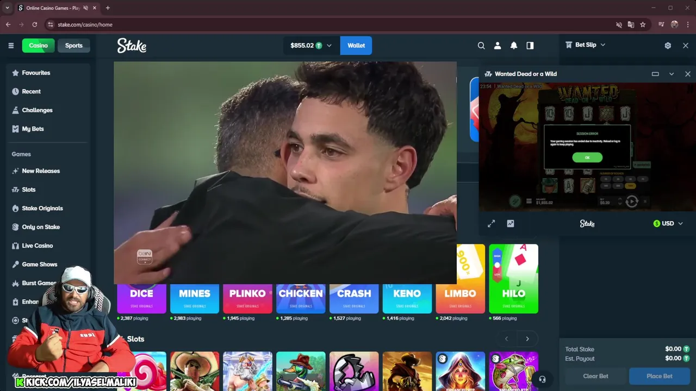Open search with the magnifier icon
This screenshot has height=391, width=696.
tap(481, 46)
